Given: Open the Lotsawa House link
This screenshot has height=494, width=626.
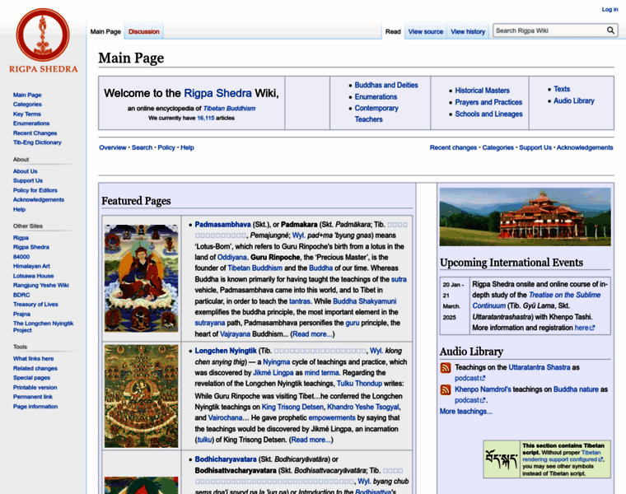Looking at the screenshot, I should point(33,276).
